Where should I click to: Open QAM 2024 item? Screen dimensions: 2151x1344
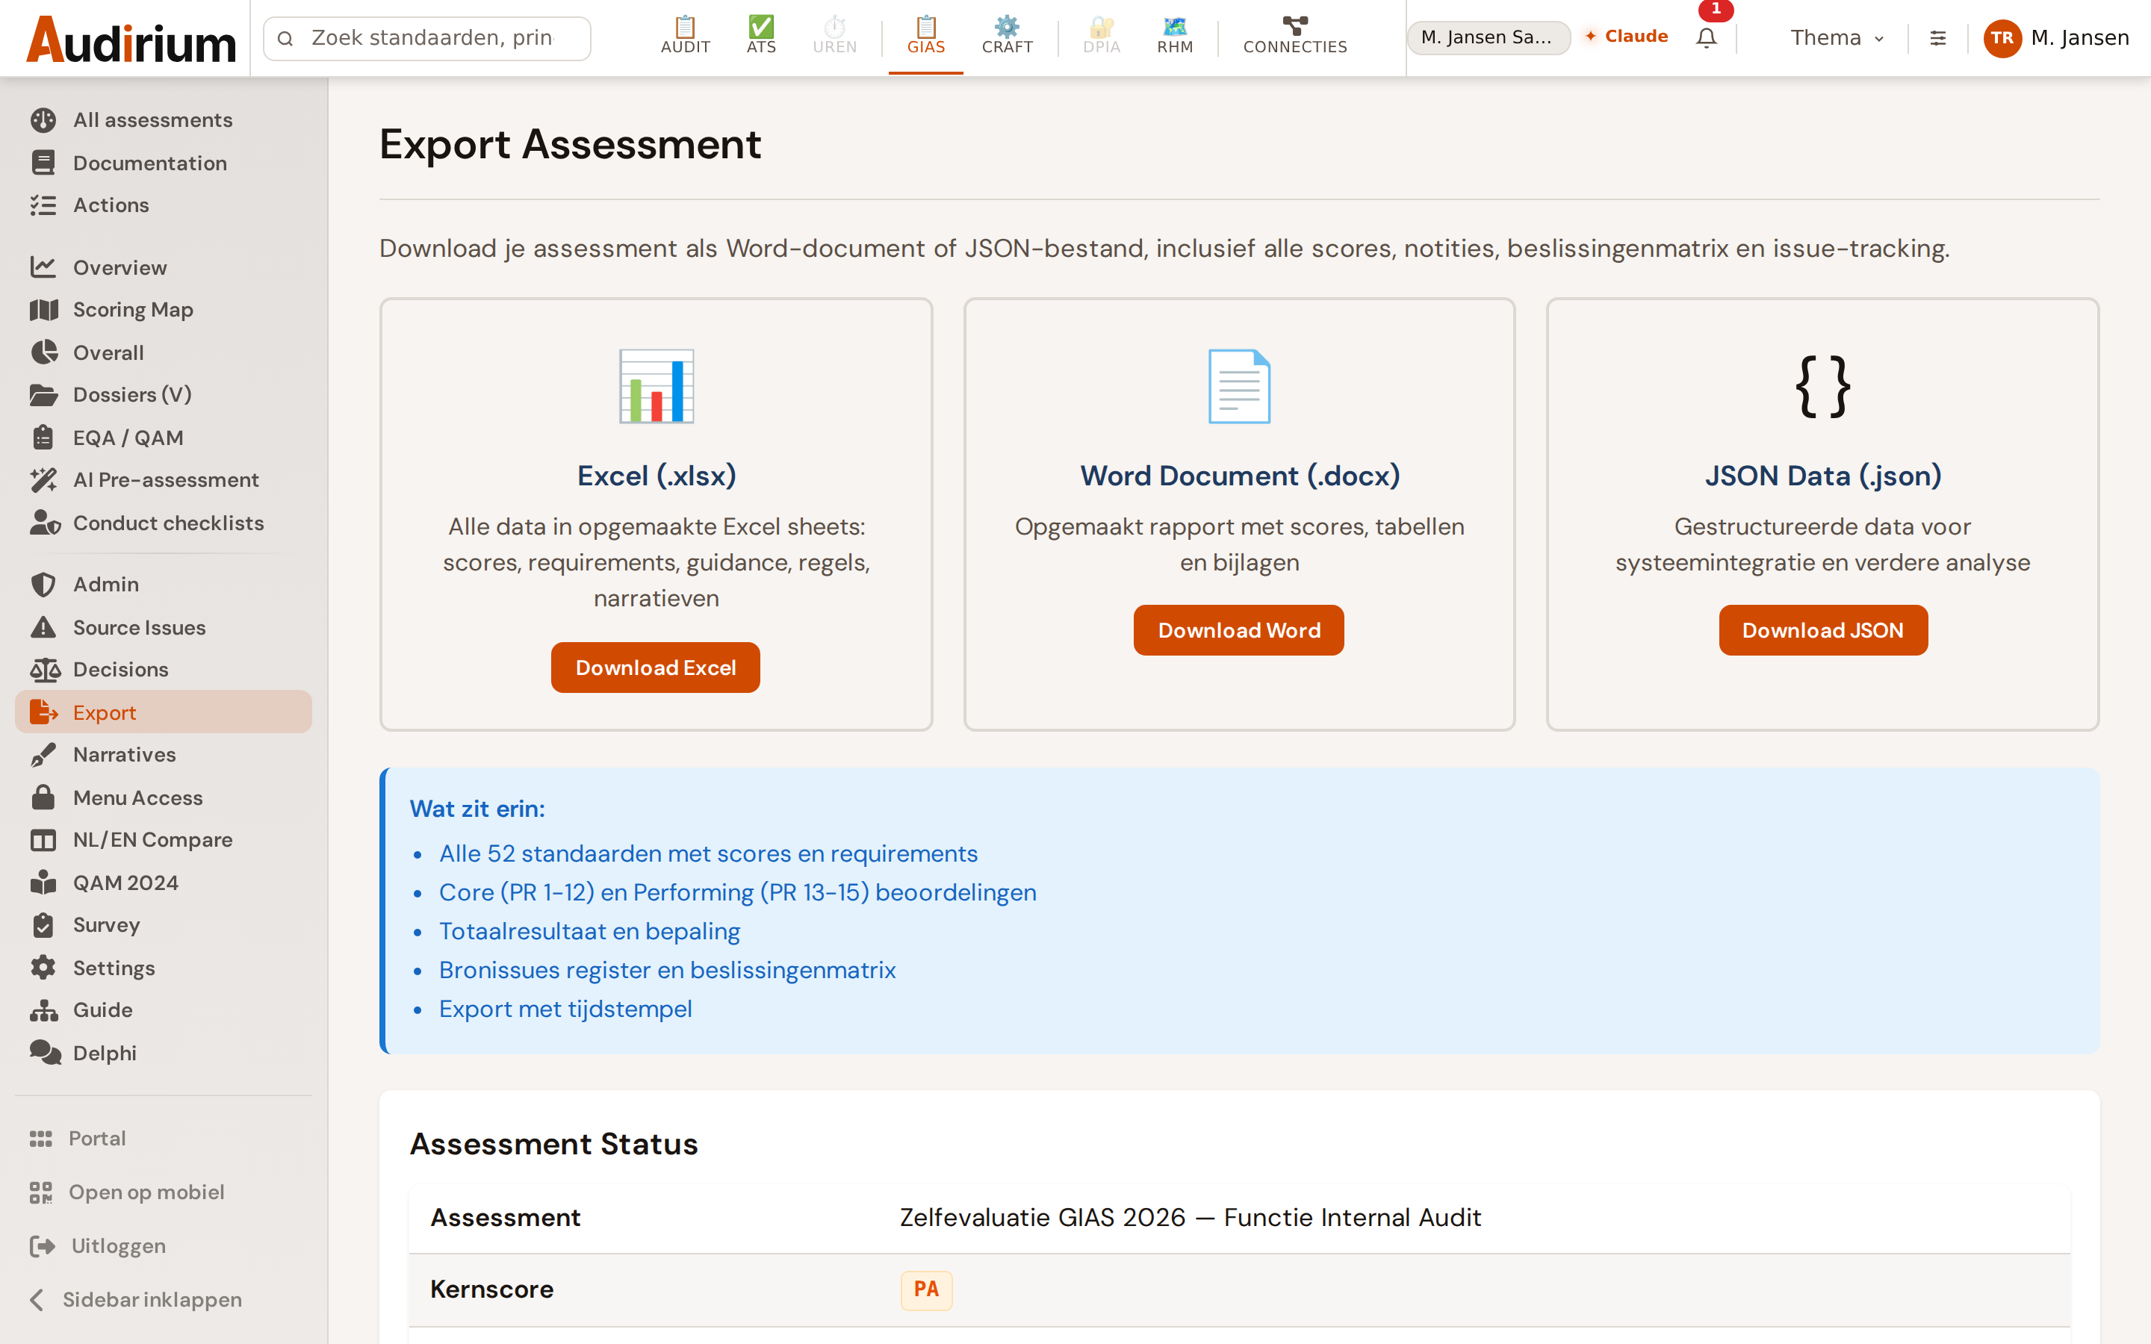(x=164, y=883)
